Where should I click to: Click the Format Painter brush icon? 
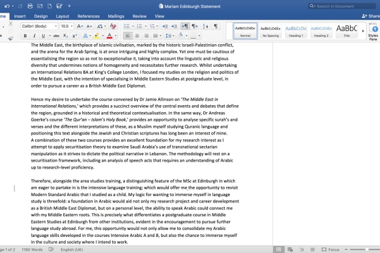[11, 38]
